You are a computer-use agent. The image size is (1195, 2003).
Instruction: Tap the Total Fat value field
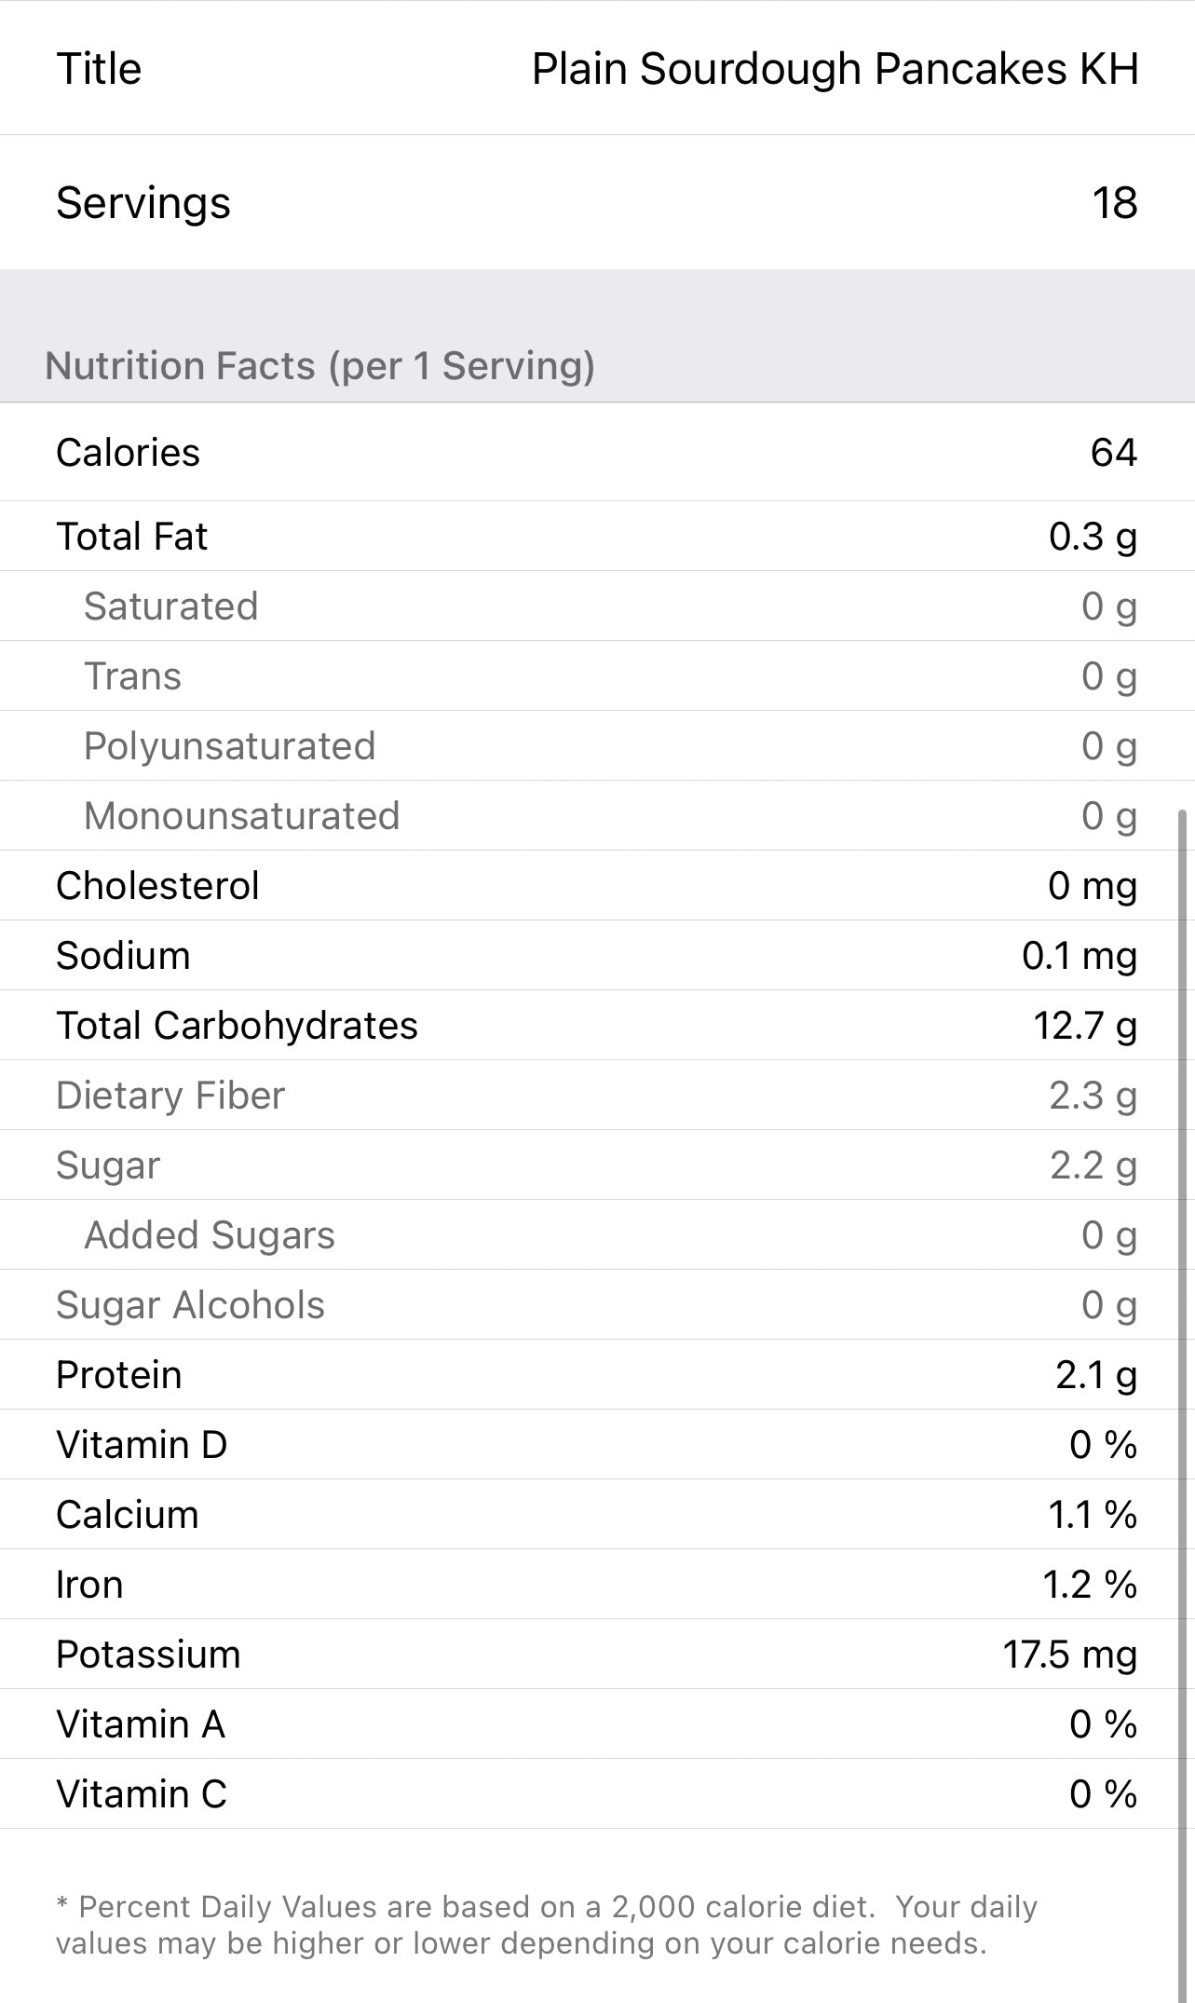click(1093, 537)
